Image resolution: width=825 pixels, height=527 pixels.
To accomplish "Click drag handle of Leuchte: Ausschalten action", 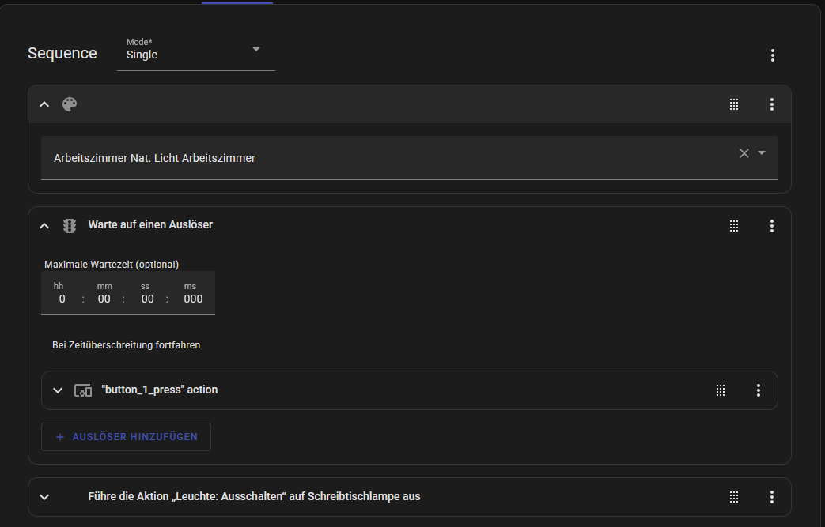I will [734, 497].
